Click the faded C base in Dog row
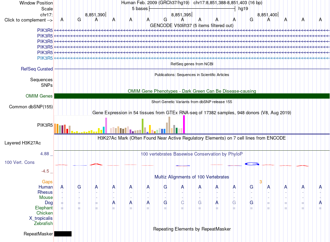Viewport: 330px width, 242px height. pos(182,203)
